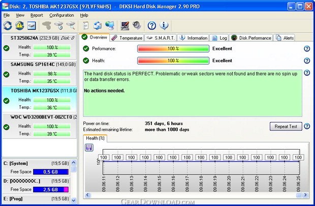Viewport: 315px width, 206px height.
Task: Click the 'more than 1000 days' lifetime value
Action: (x=167, y=129)
